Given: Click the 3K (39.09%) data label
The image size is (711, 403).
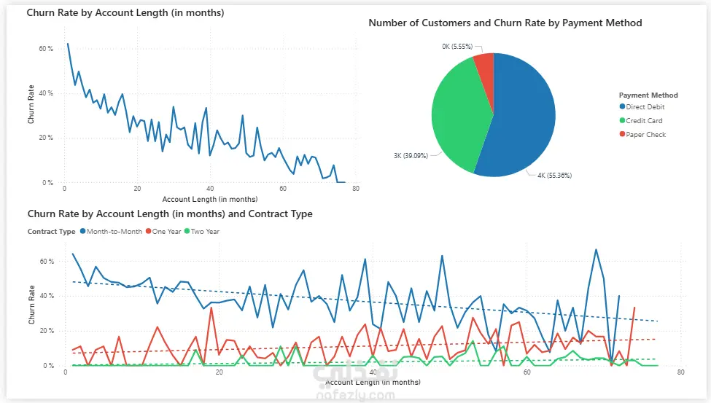Looking at the screenshot, I should (x=411, y=155).
